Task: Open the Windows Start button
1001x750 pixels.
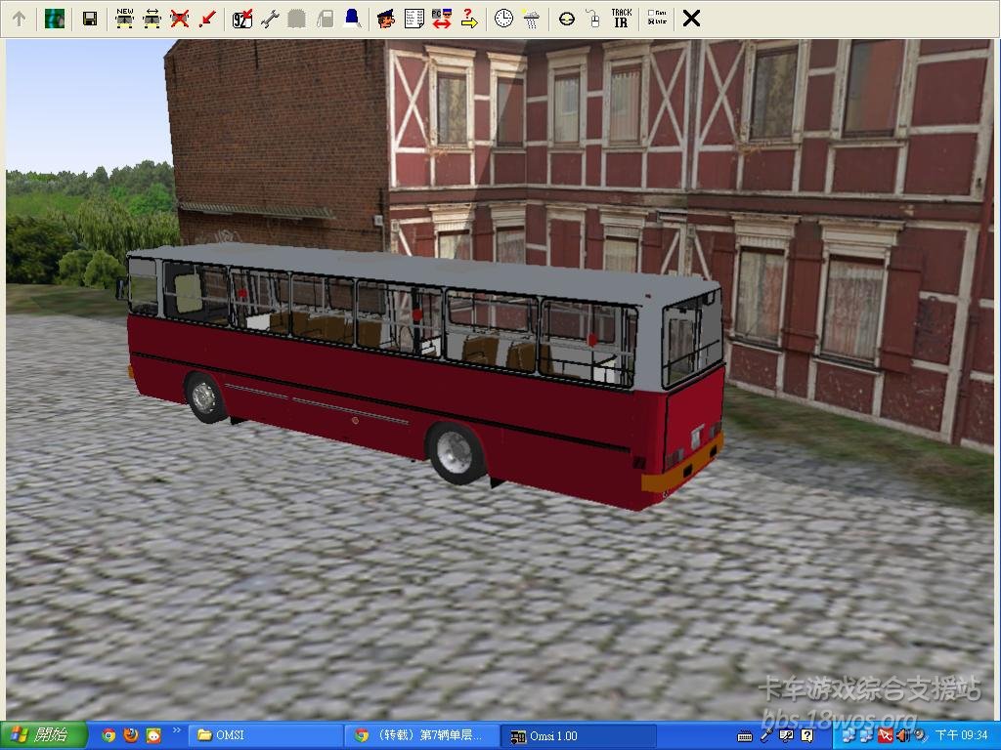Action: 43,735
